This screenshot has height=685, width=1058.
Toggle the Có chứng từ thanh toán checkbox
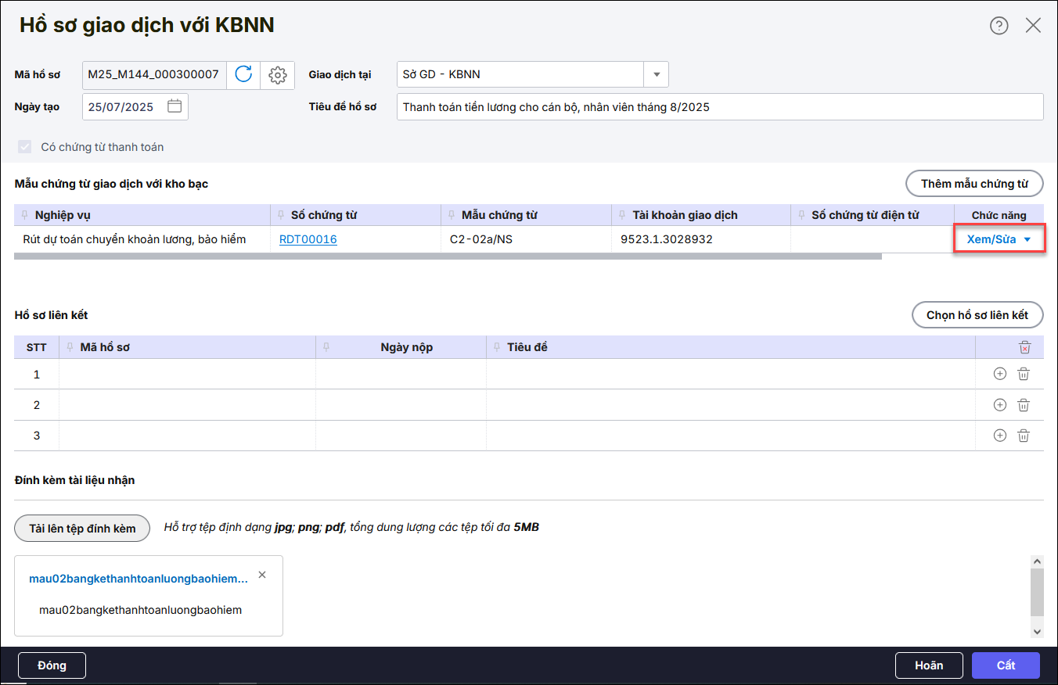pyautogui.click(x=25, y=147)
